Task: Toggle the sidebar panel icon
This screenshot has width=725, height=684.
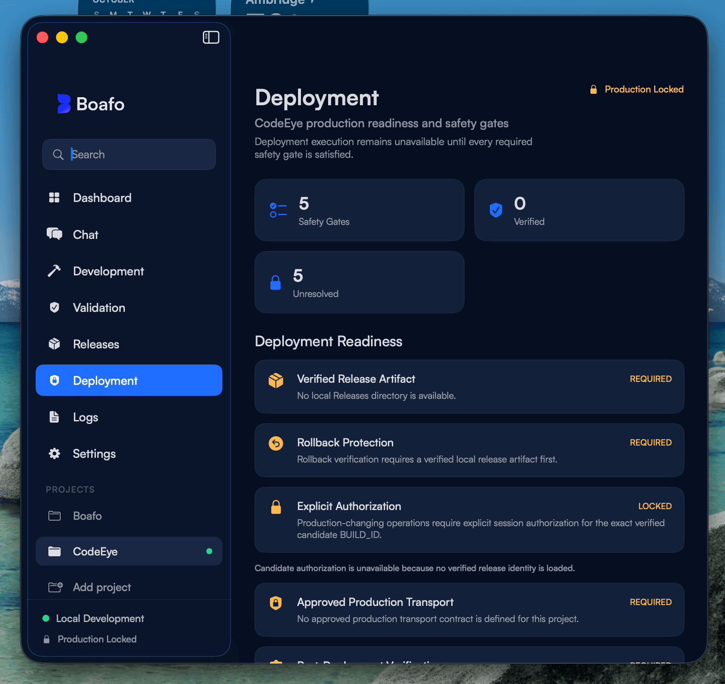Action: (211, 37)
